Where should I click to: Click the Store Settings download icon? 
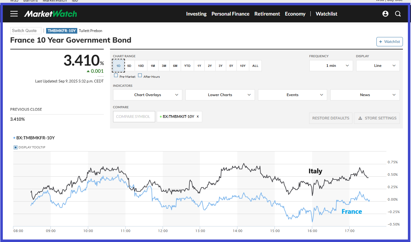point(360,118)
